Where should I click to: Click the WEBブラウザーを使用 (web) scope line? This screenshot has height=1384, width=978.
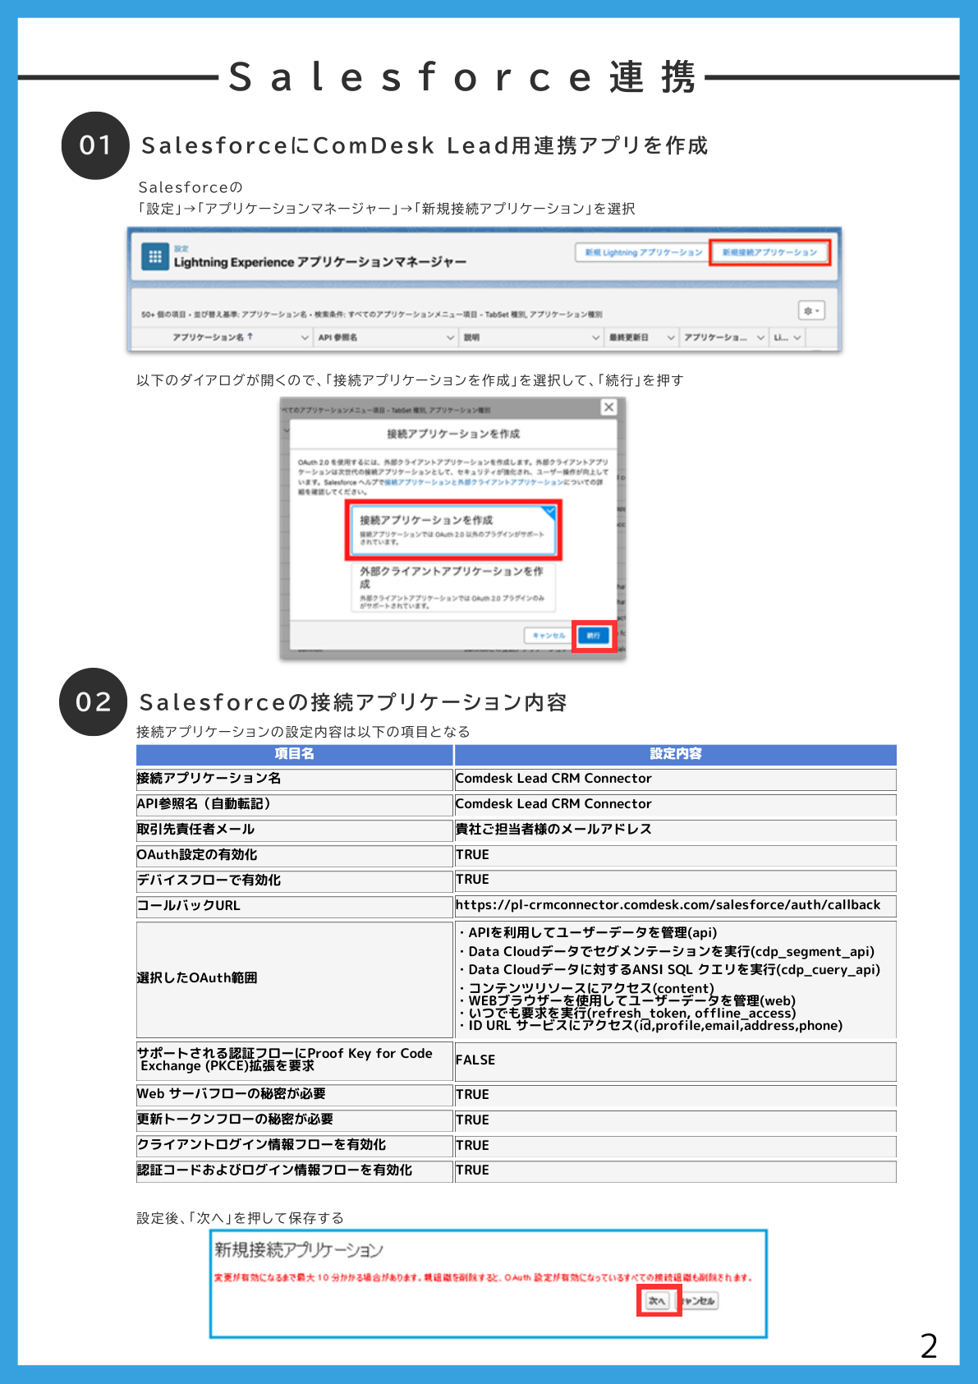(x=627, y=1000)
